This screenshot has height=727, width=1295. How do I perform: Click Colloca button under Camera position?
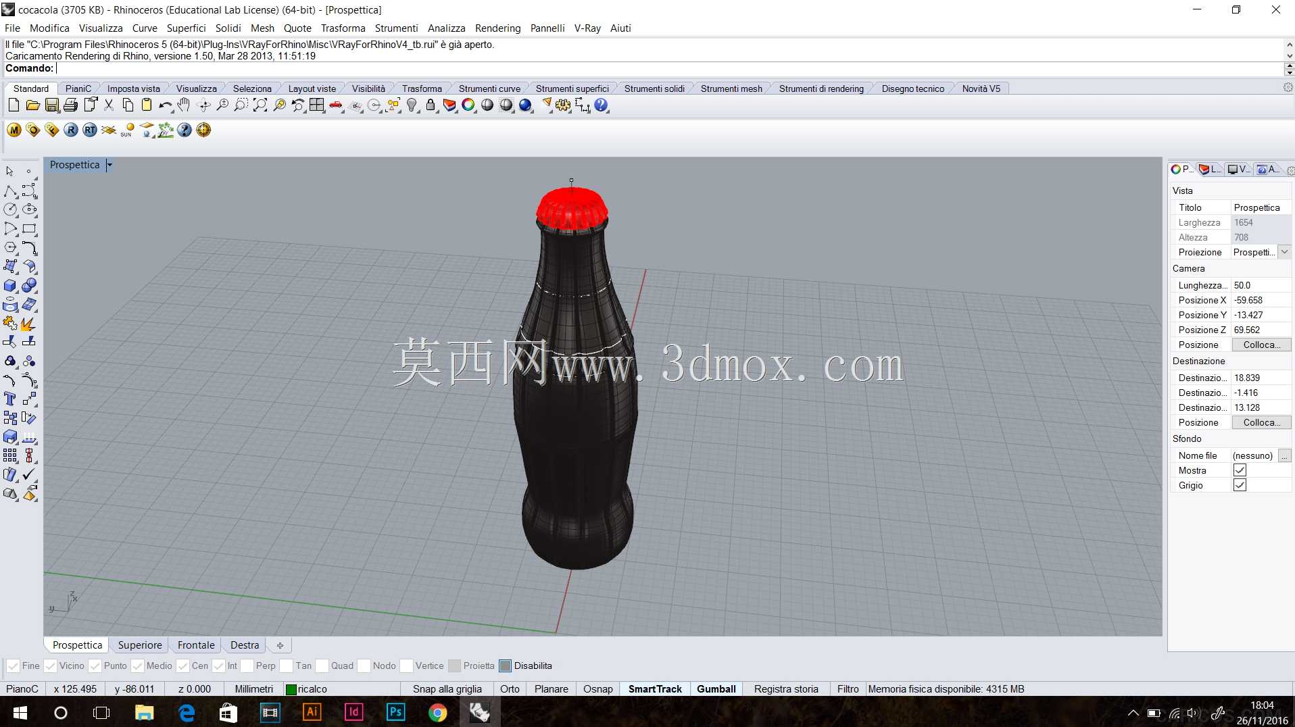click(x=1261, y=345)
